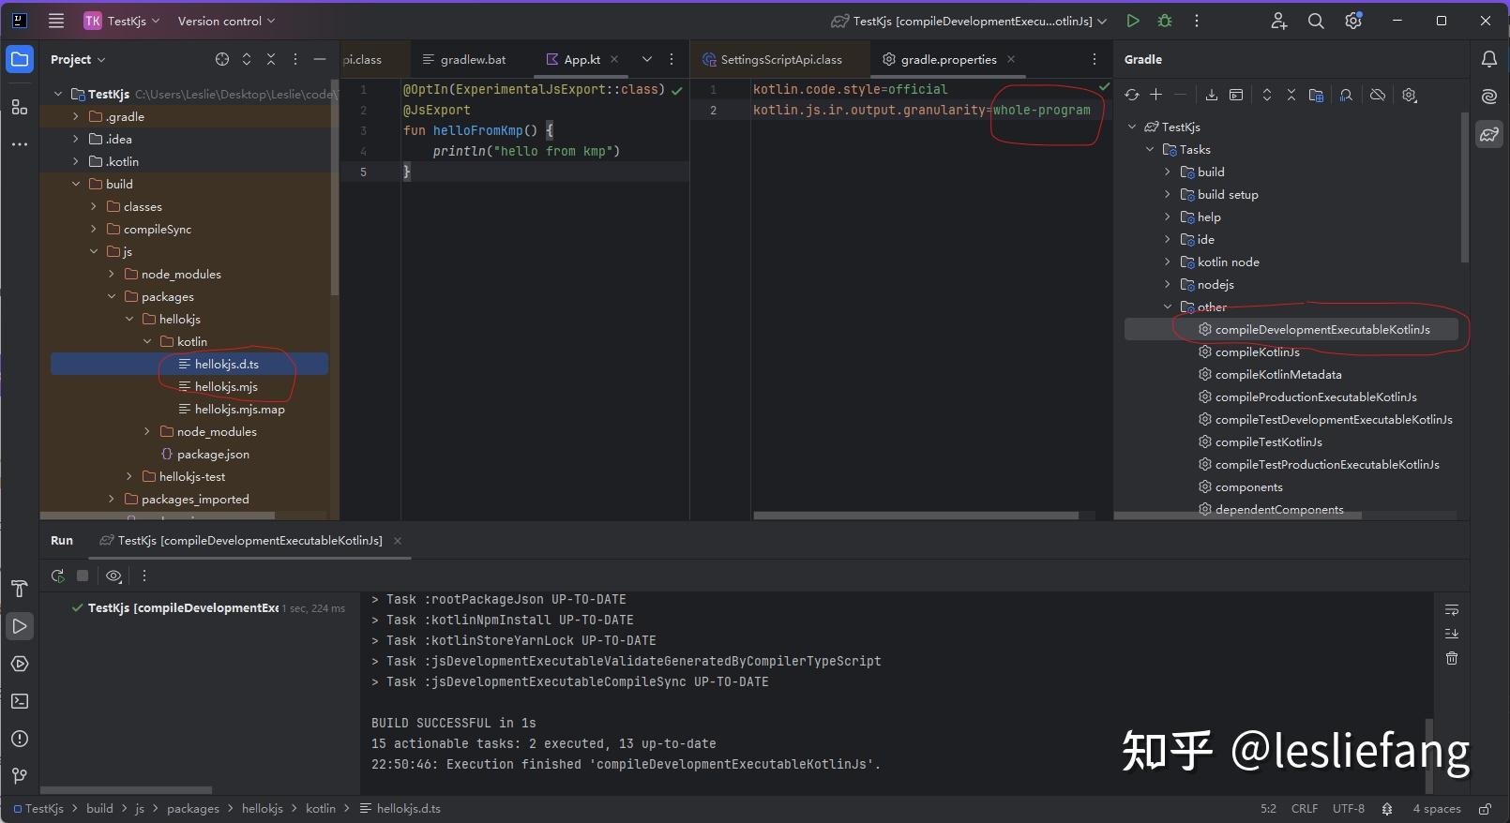Open the Project view selector dropdown
The width and height of the screenshot is (1510, 823).
point(78,59)
